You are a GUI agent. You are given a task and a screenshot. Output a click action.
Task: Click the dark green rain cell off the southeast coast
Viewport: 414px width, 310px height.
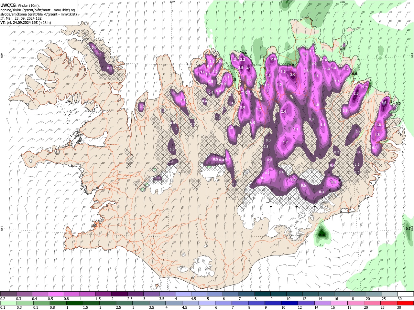pos(322,233)
